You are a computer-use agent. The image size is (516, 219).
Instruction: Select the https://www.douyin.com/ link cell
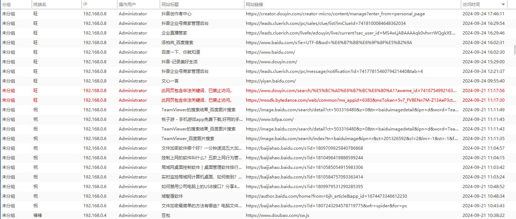[x=272, y=62]
